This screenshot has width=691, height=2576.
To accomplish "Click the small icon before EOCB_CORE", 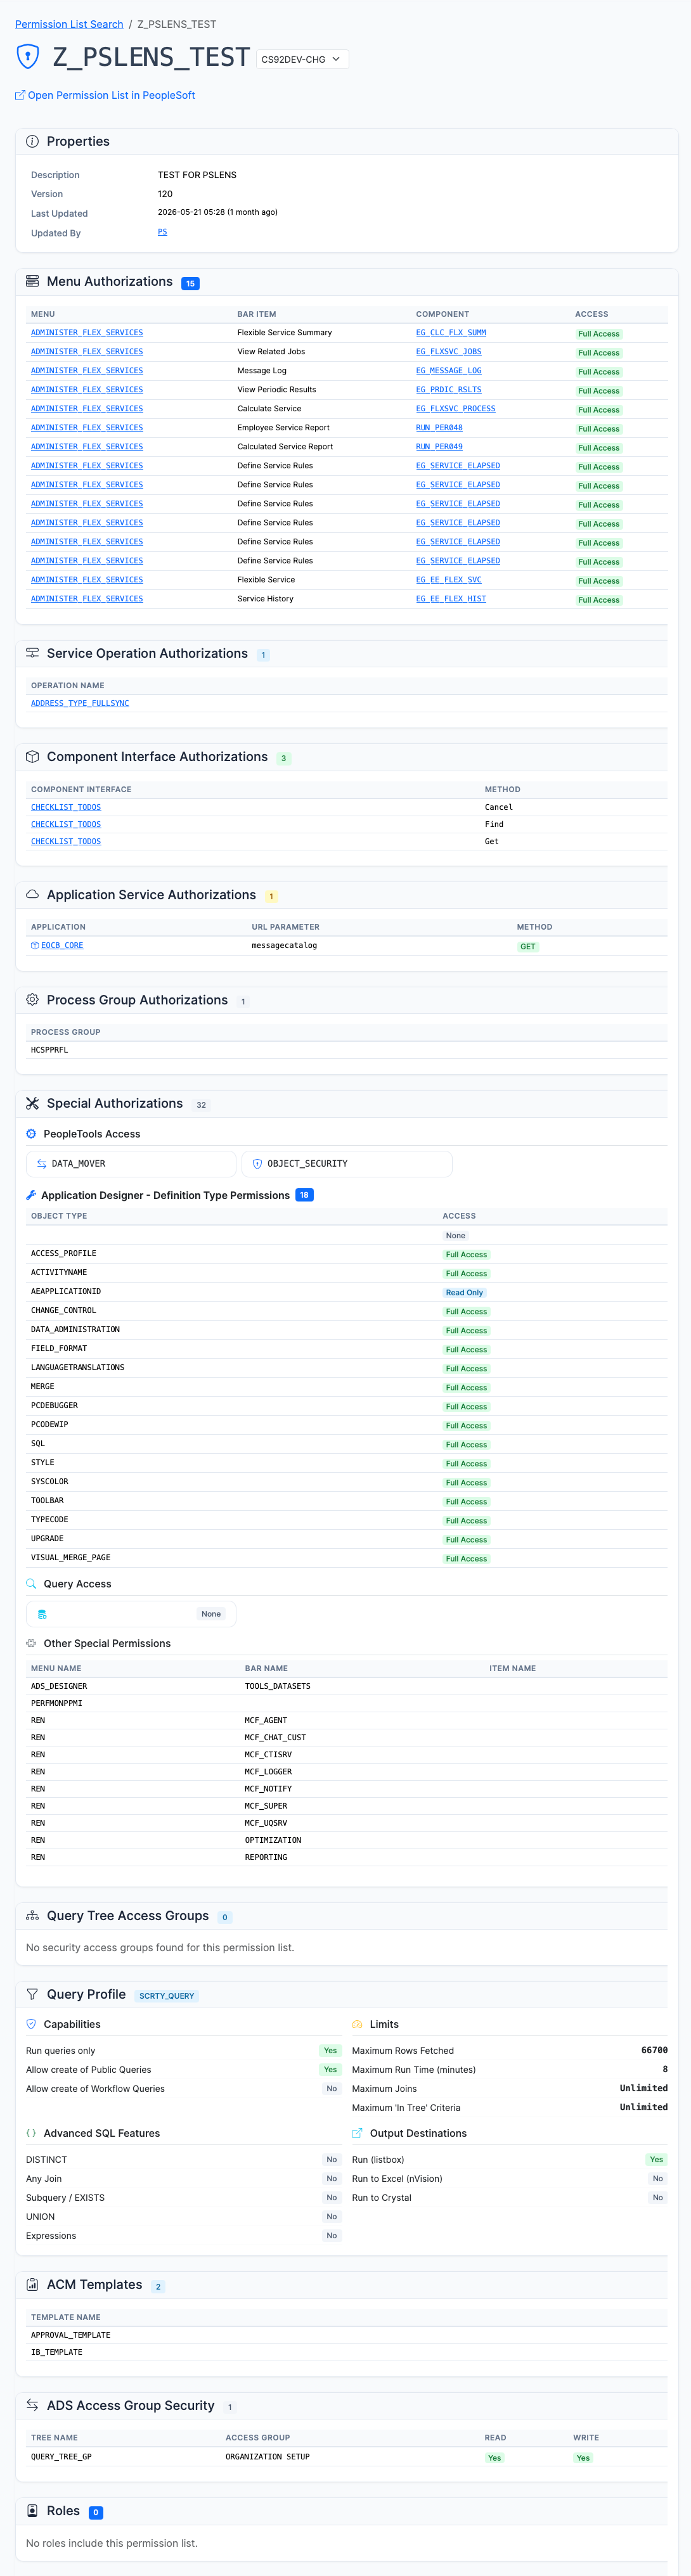I will tap(35, 945).
